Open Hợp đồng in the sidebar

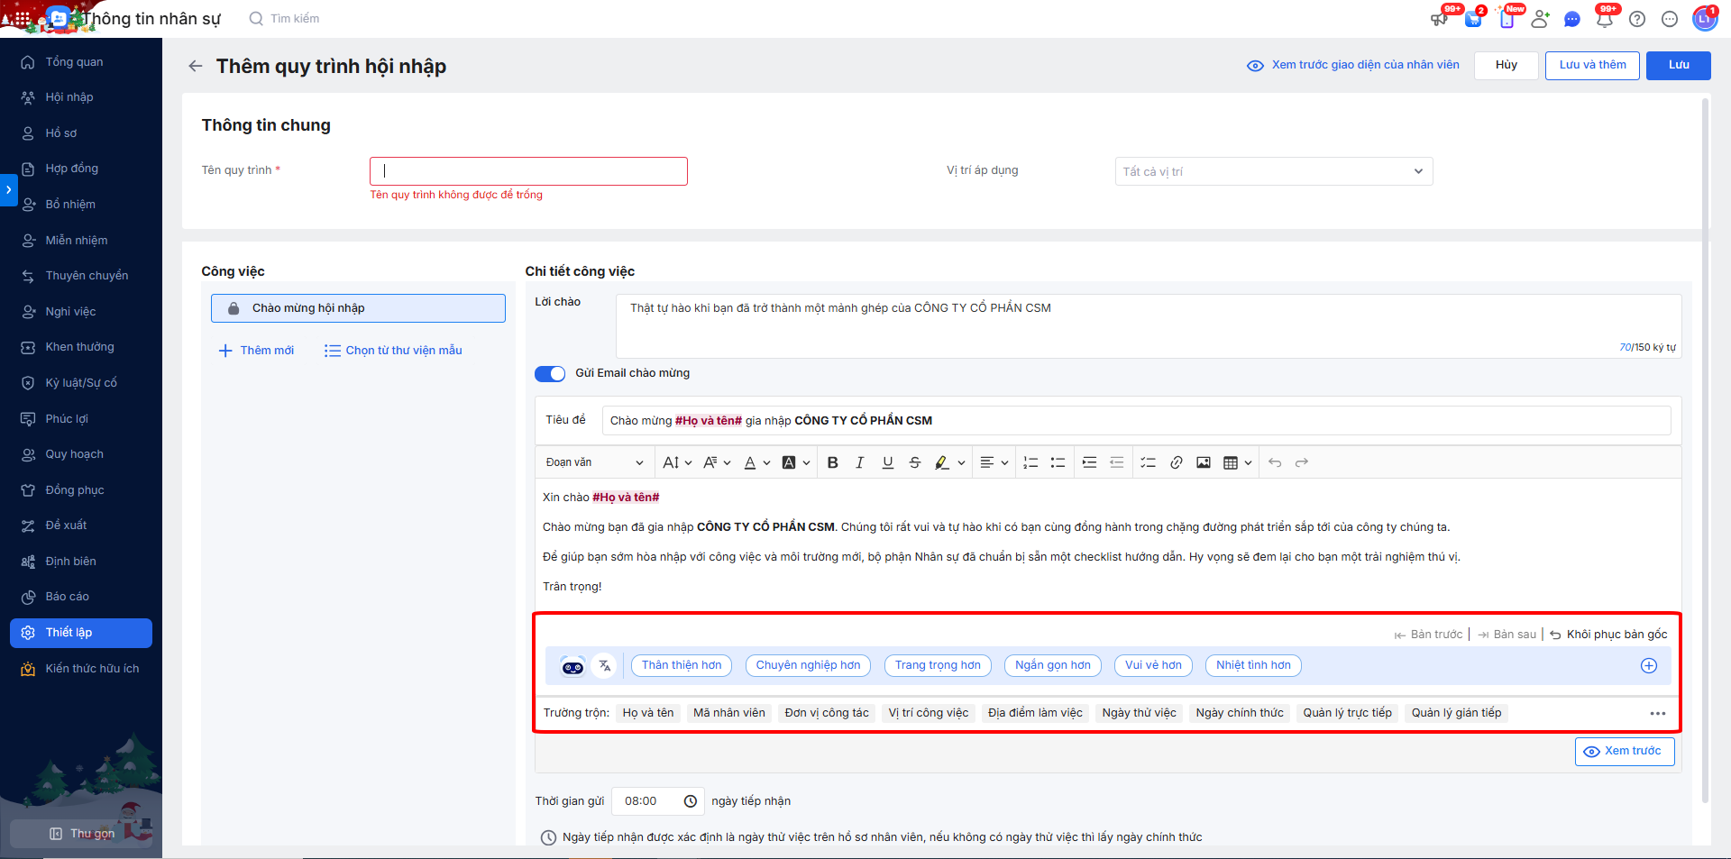click(x=72, y=169)
